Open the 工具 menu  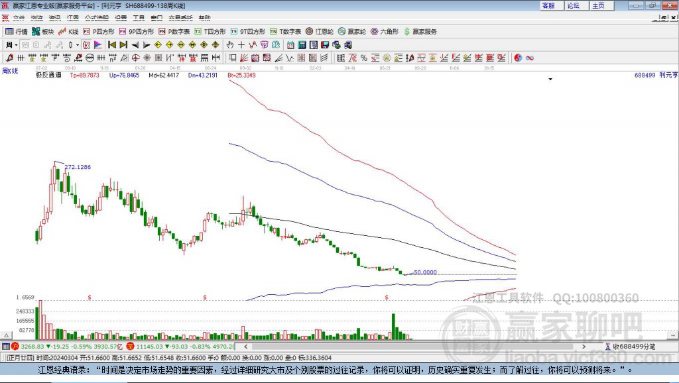(x=139, y=18)
